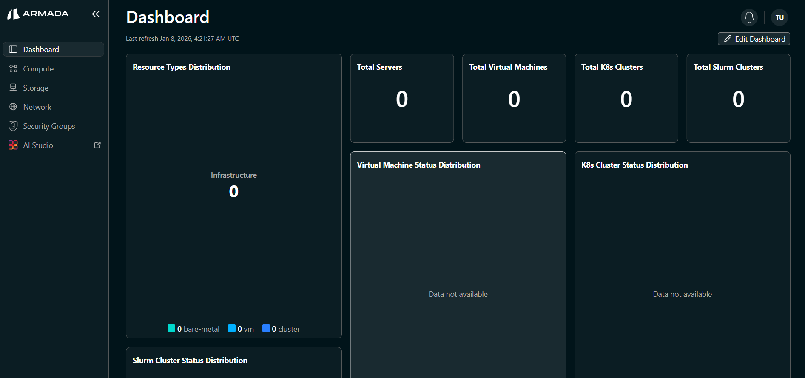Viewport: 805px width, 378px height.
Task: Collapse the sidebar with double-chevron icon
Action: click(96, 14)
